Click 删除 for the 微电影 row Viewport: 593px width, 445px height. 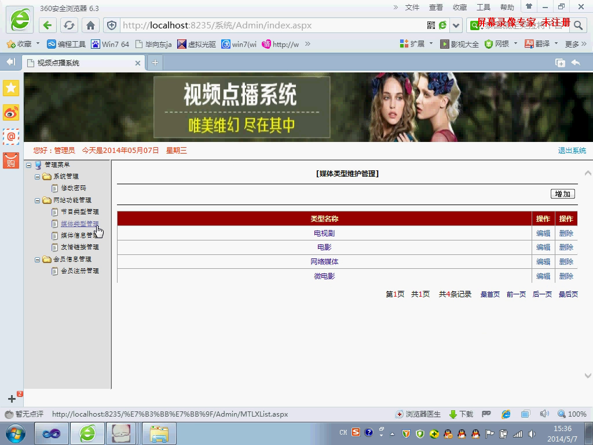tap(566, 276)
